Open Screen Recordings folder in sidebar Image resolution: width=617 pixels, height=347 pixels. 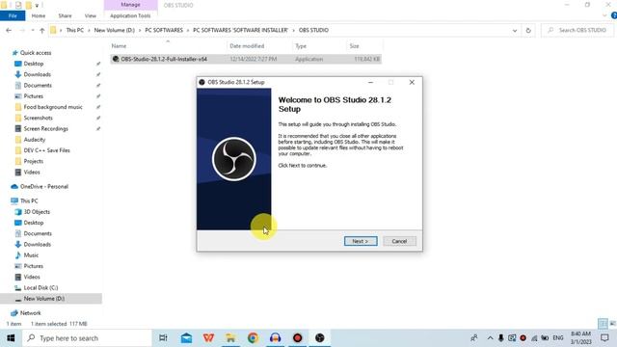(x=45, y=128)
